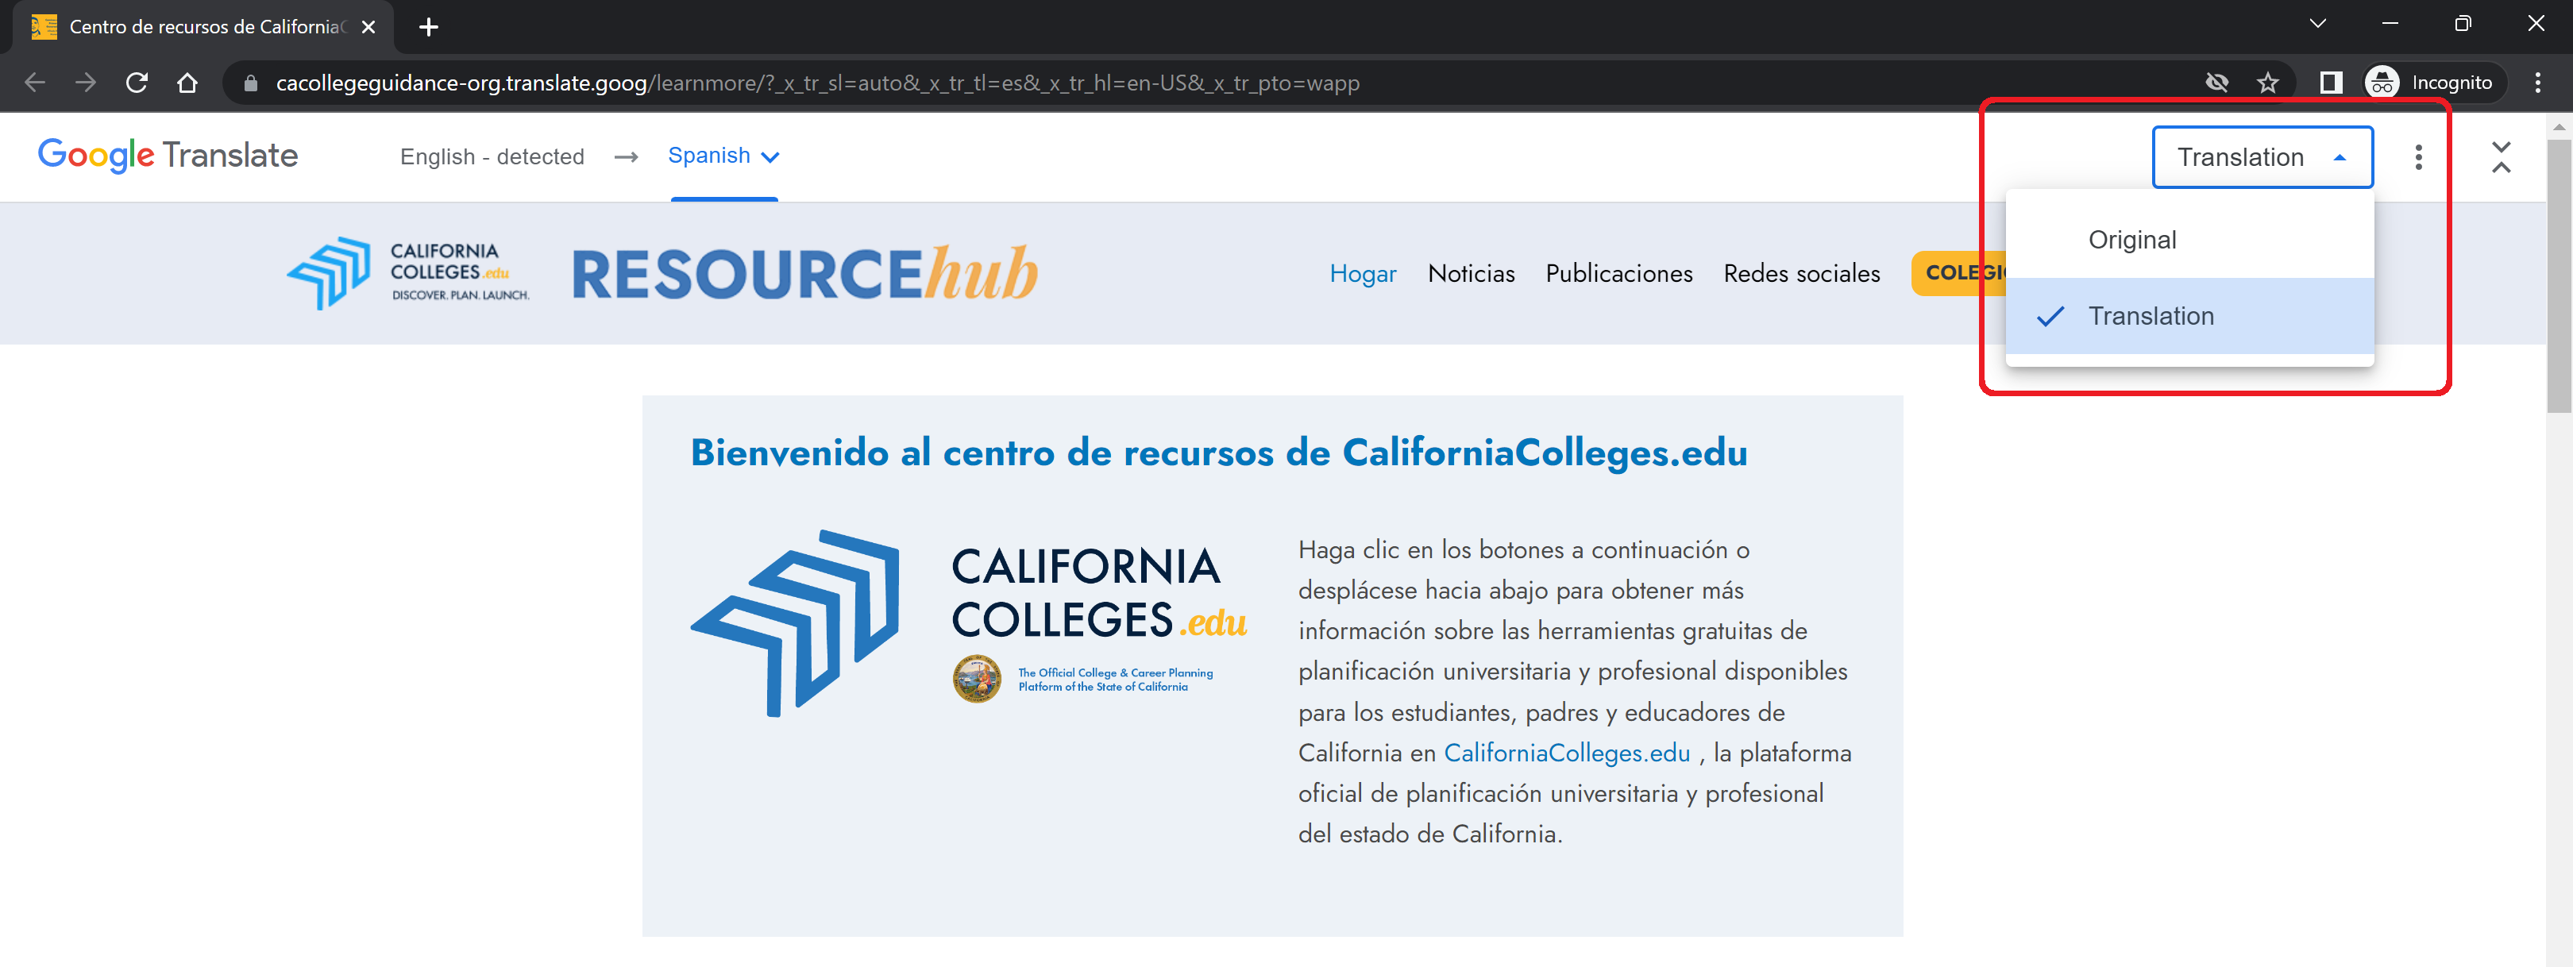Click the Centro de recursos tab title
Viewport: 2573px width, 967px height.
click(208, 27)
